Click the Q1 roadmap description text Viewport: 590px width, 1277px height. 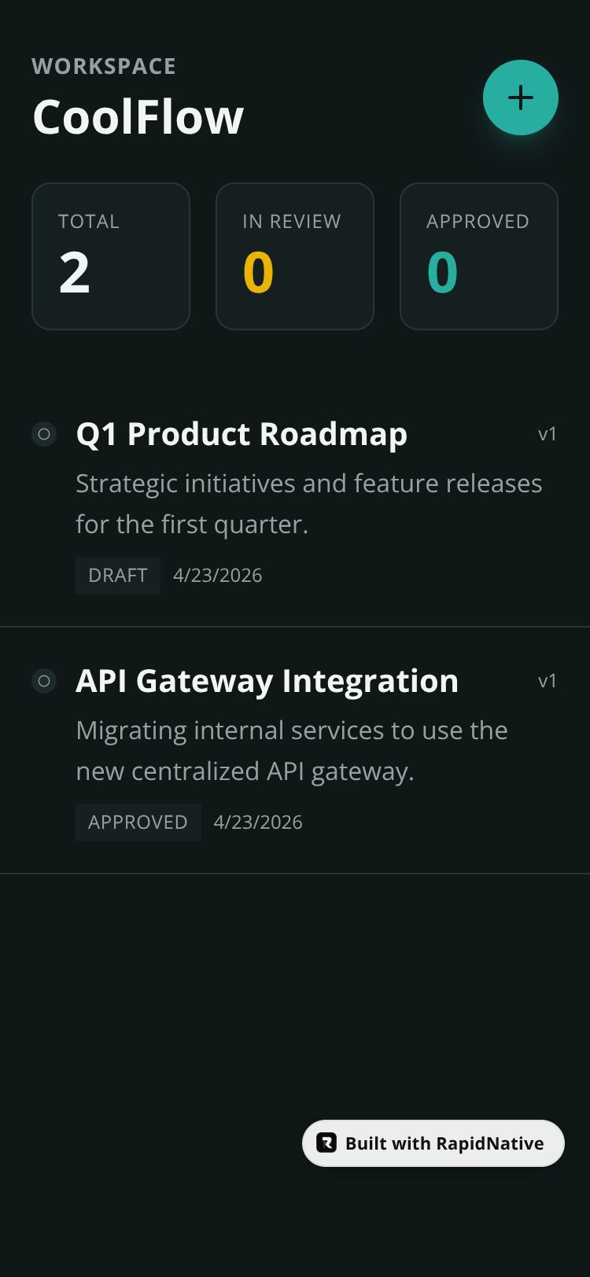[x=309, y=503]
